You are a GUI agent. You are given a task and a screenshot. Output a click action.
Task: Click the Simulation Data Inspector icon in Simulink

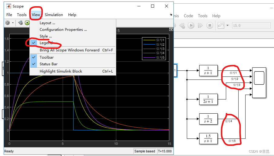[x=221, y=26]
